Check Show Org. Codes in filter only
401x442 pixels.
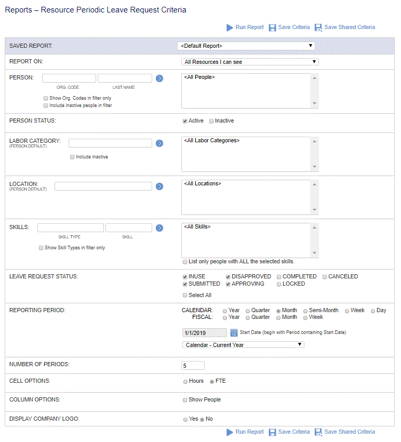pyautogui.click(x=46, y=98)
